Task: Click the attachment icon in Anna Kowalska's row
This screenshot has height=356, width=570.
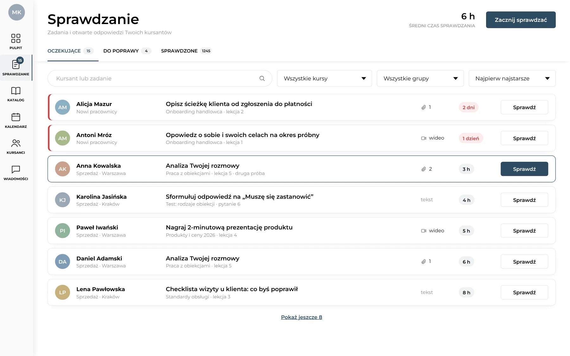Action: coord(423,169)
